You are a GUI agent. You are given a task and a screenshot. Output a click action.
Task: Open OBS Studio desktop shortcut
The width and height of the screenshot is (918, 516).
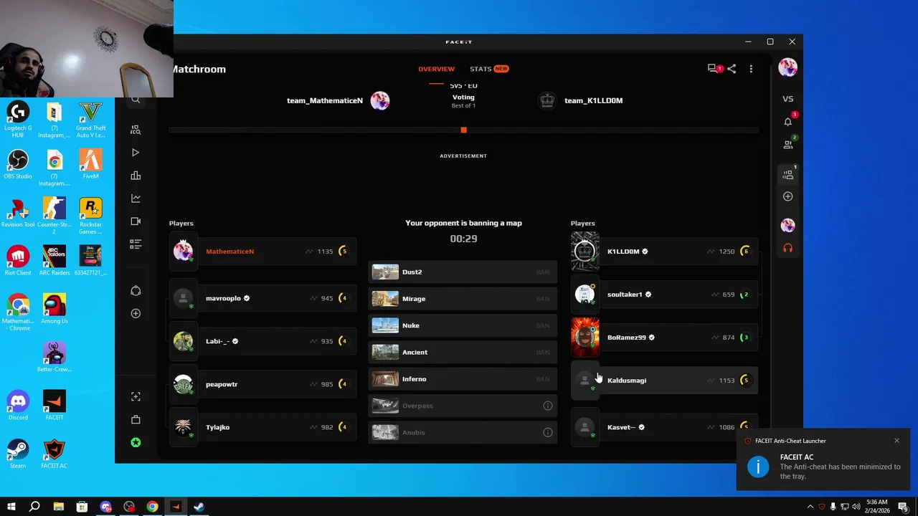[x=18, y=164]
